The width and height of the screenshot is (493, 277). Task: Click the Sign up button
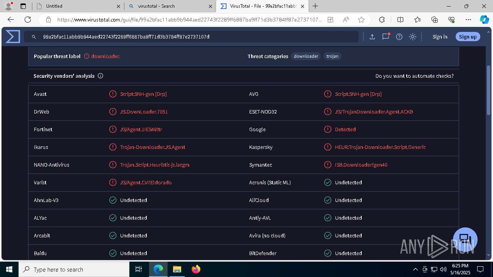click(x=468, y=37)
